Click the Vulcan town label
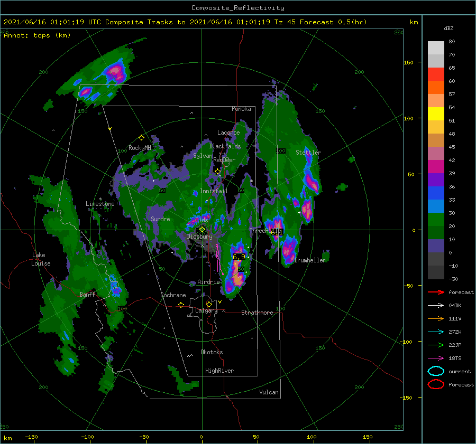 [269, 392]
